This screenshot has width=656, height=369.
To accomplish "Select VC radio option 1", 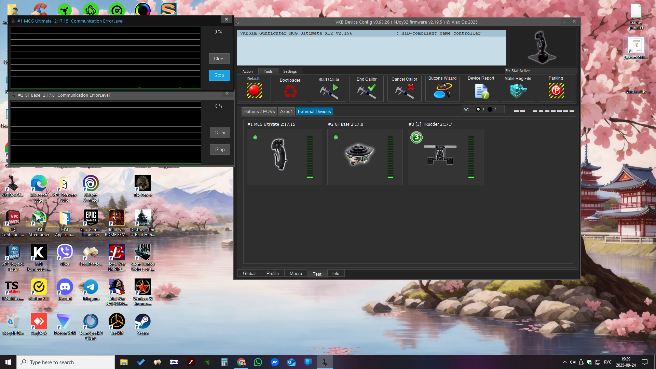I will point(478,109).
